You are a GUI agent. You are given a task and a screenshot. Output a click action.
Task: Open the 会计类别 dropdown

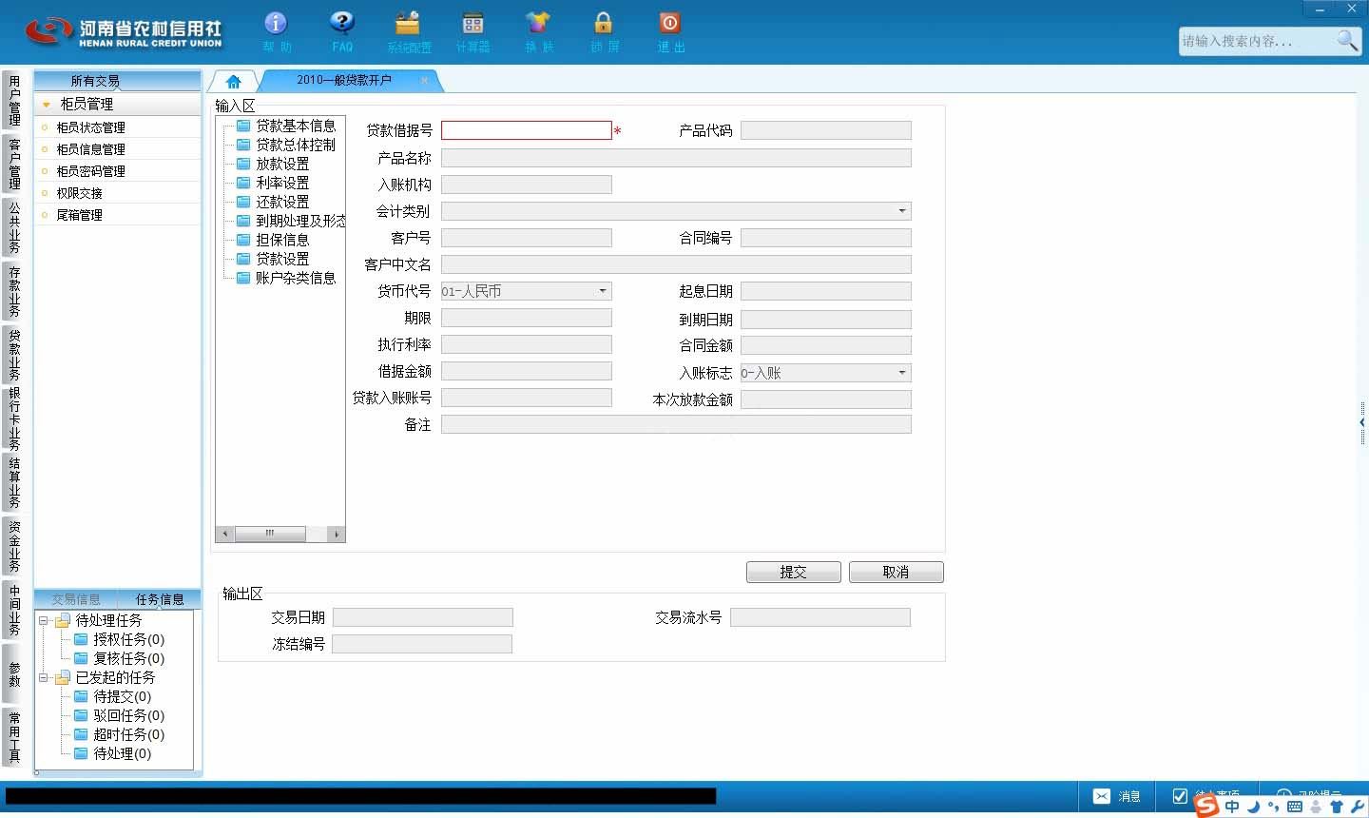(x=901, y=211)
